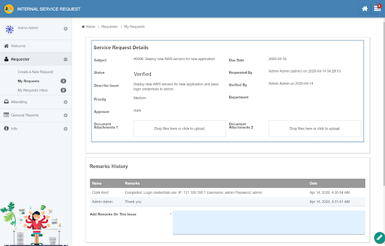Click the Requester breadcrumb link

tap(109, 26)
